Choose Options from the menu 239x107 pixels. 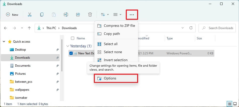click(x=116, y=78)
